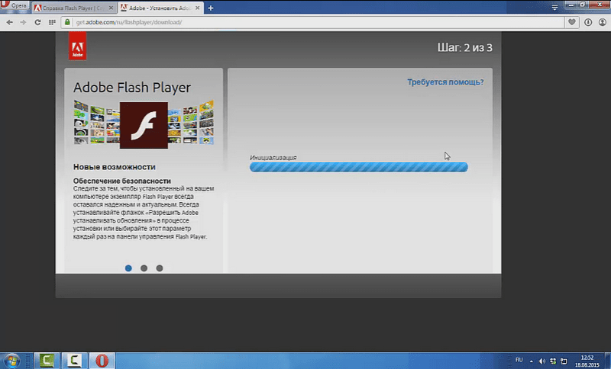Close the Adobe - Установить tab
Image resolution: width=611 pixels, height=369 pixels.
(197, 8)
